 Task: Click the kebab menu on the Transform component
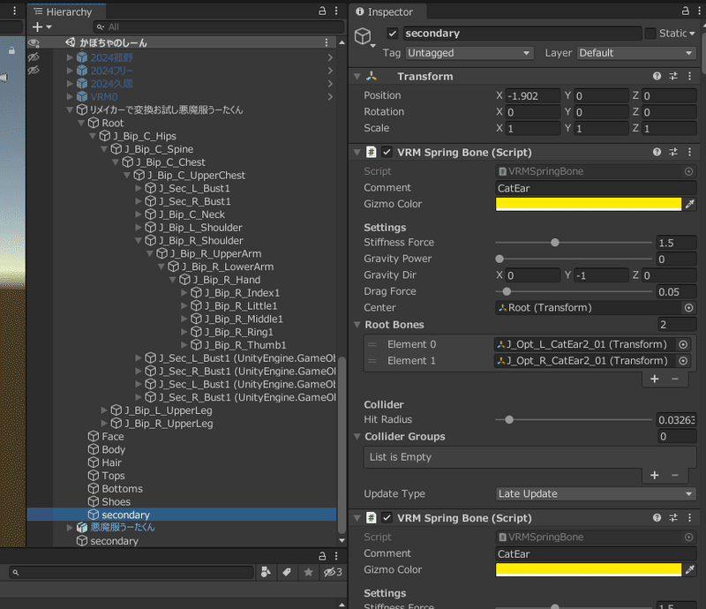point(689,76)
